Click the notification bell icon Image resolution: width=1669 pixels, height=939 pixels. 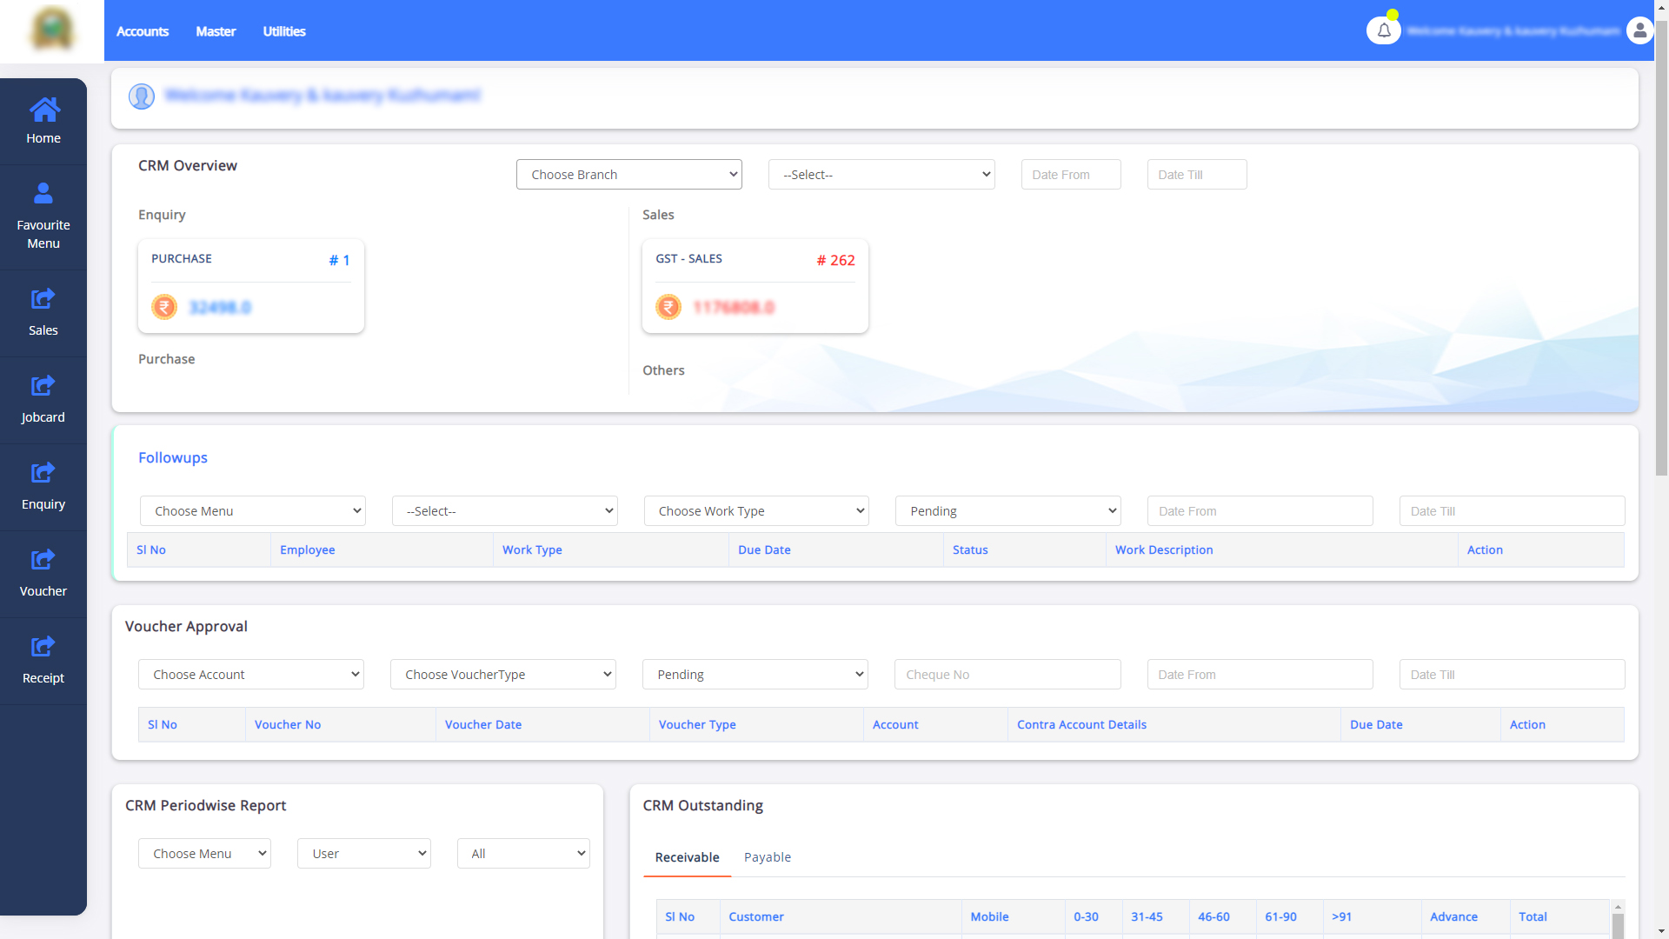1383,30
